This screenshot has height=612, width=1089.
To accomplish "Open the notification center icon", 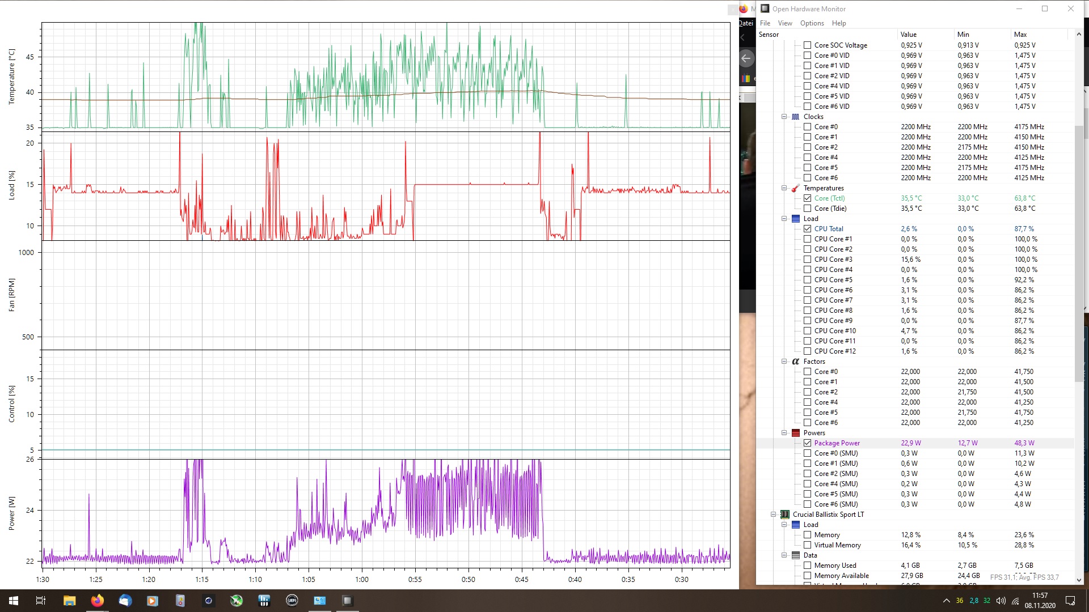I will [1070, 601].
